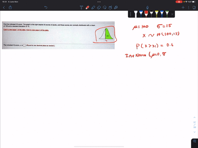
Task: Open the share and export menu
Action: (x=10, y=7)
